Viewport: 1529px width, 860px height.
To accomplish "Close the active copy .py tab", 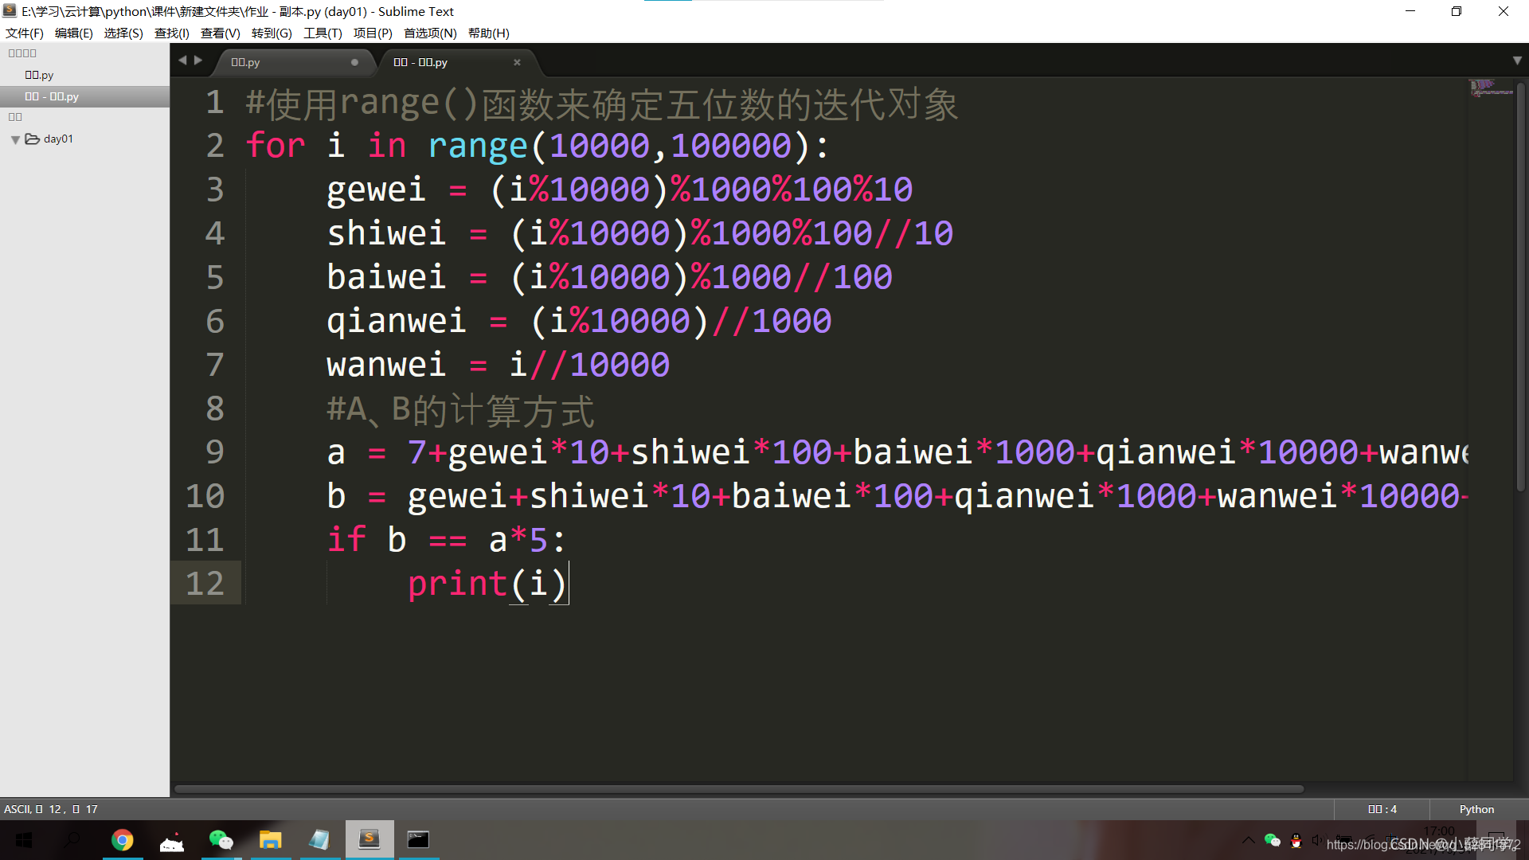I will click(517, 62).
